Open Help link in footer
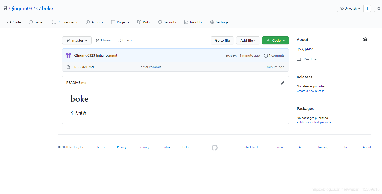The width and height of the screenshot is (382, 194). [185, 147]
